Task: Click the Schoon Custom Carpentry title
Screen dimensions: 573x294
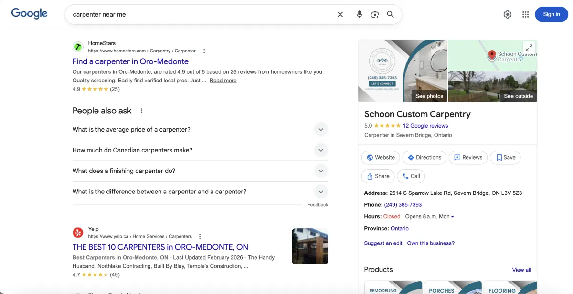Action: (x=417, y=114)
